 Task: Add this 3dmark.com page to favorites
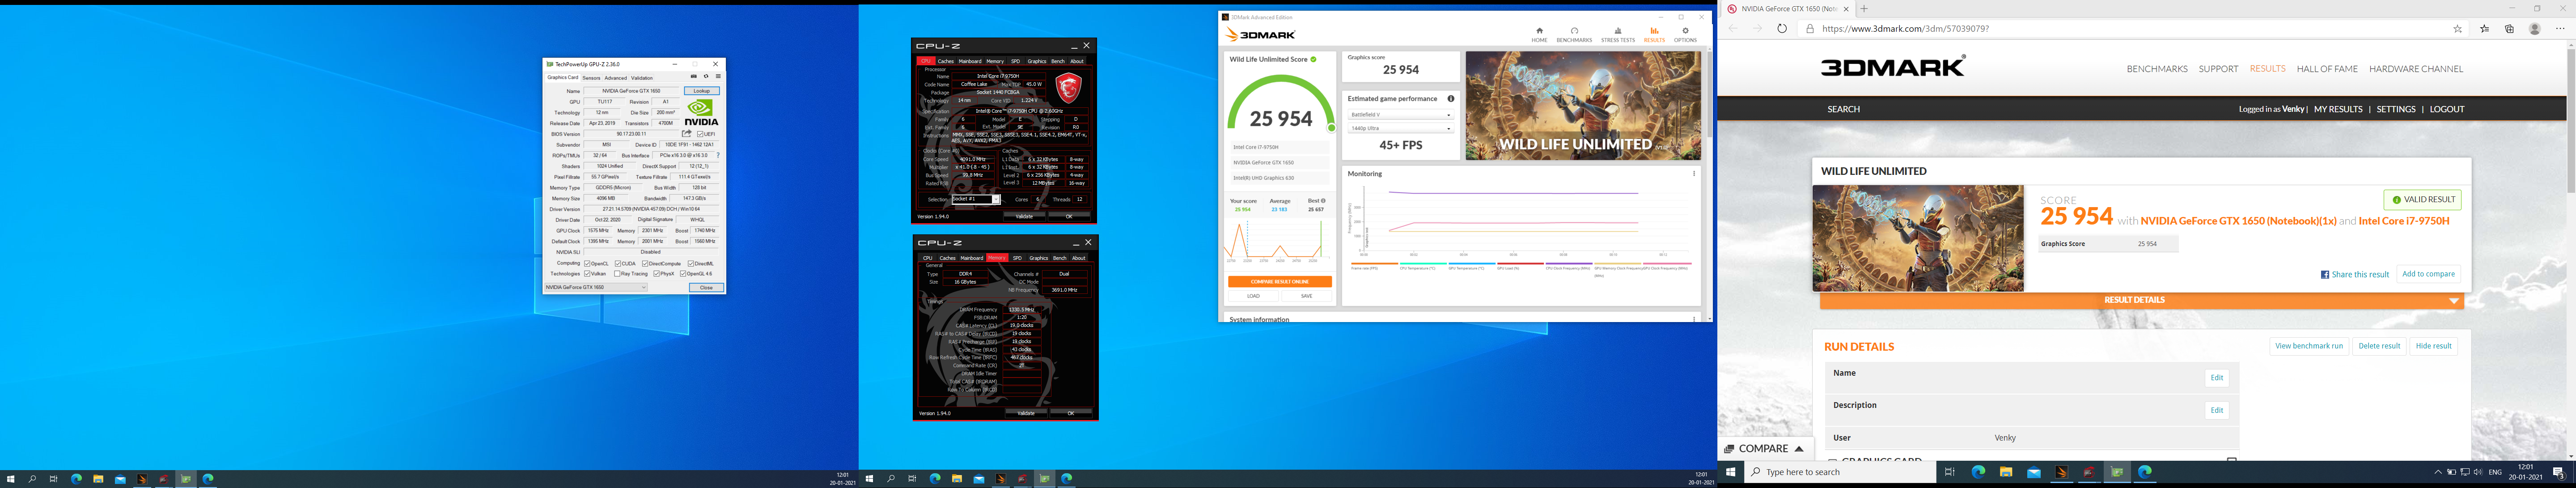(2458, 29)
